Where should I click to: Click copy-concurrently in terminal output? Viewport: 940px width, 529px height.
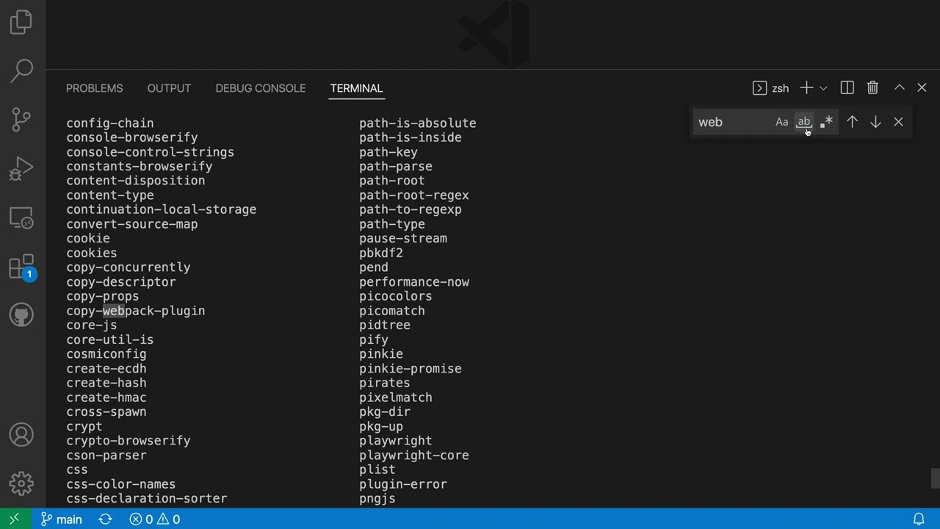(129, 267)
